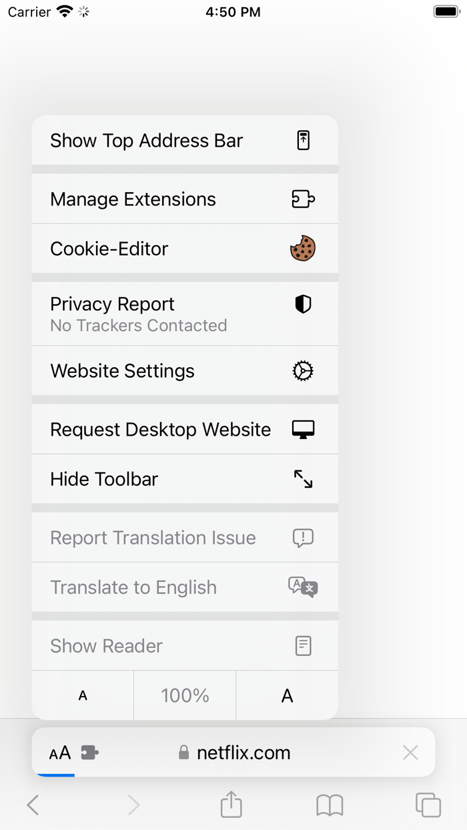467x830 pixels.
Task: Tap the Website Settings gear icon
Action: click(x=303, y=371)
